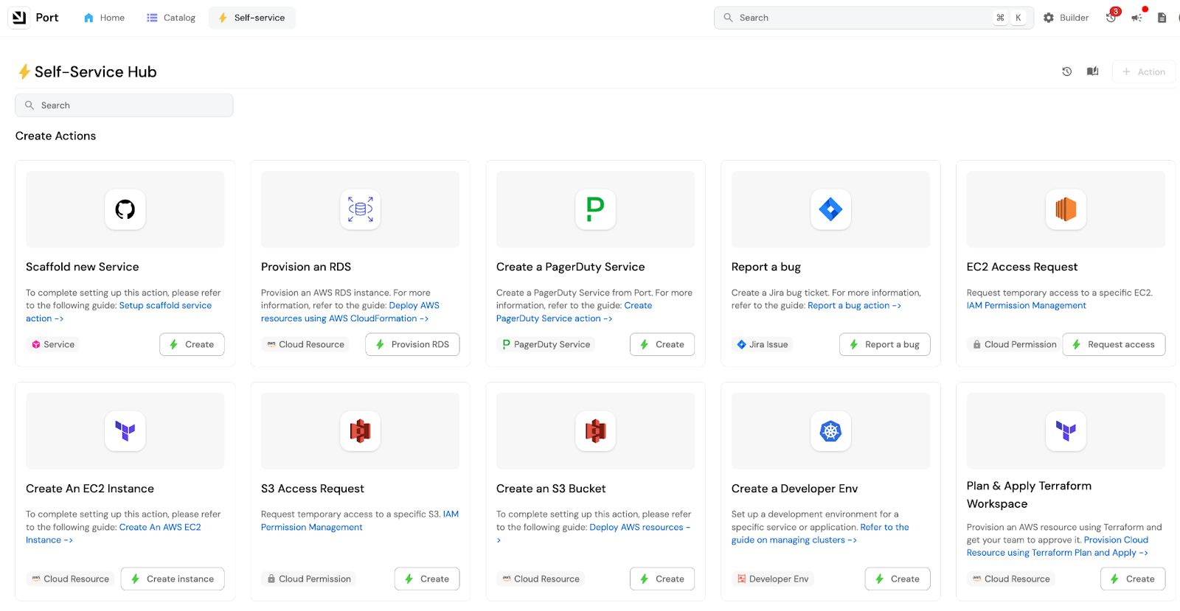Click Cloud Resource tag on Terraform Workspace card
The image size is (1180, 611).
coord(1011,579)
